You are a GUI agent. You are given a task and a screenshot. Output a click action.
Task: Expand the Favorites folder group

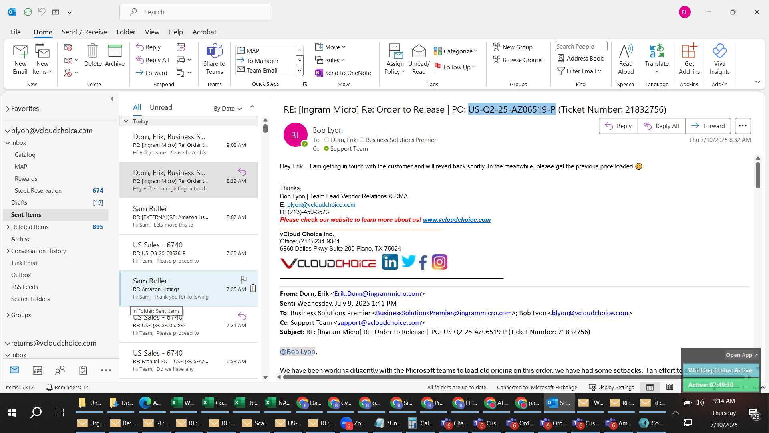point(8,109)
